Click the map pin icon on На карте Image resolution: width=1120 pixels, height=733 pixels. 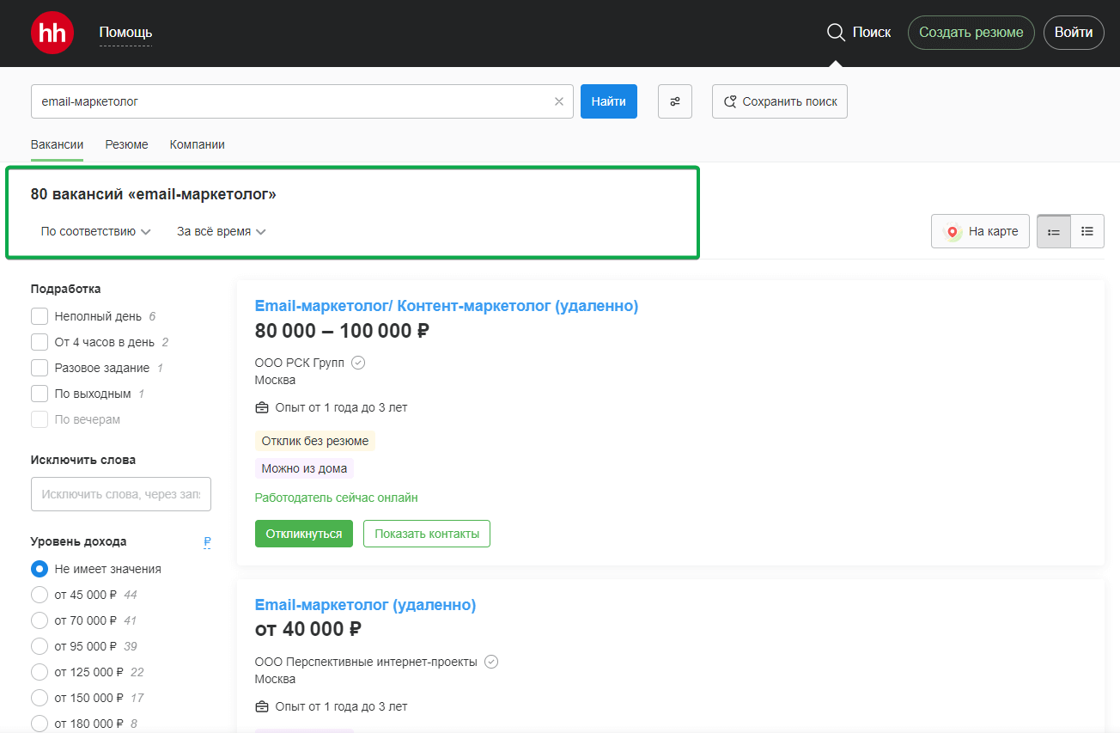(x=952, y=231)
